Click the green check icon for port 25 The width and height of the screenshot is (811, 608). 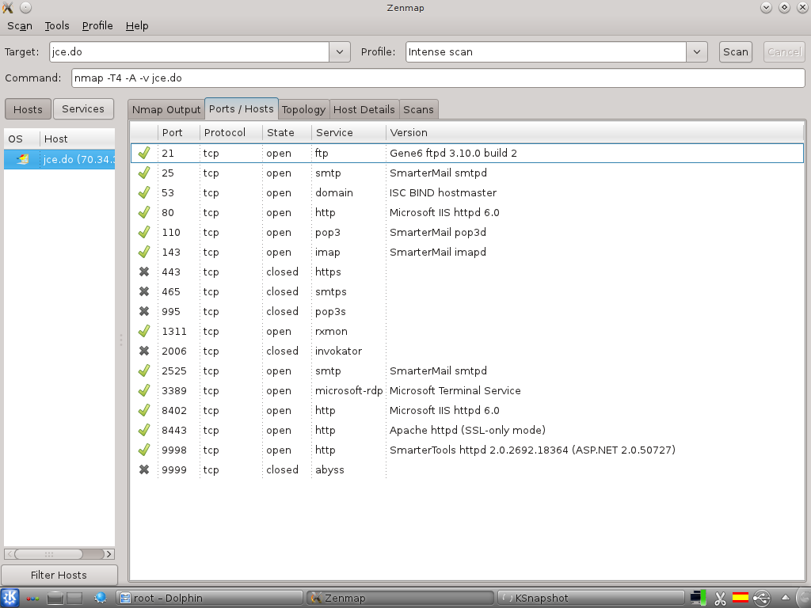click(x=144, y=173)
